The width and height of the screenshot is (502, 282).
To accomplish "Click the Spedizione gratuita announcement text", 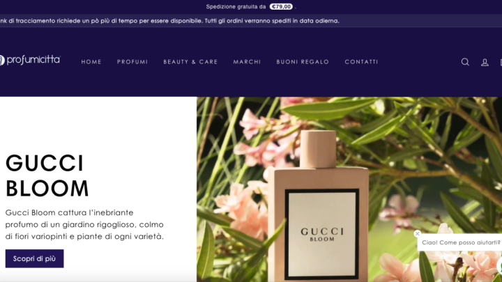I will click(x=236, y=7).
